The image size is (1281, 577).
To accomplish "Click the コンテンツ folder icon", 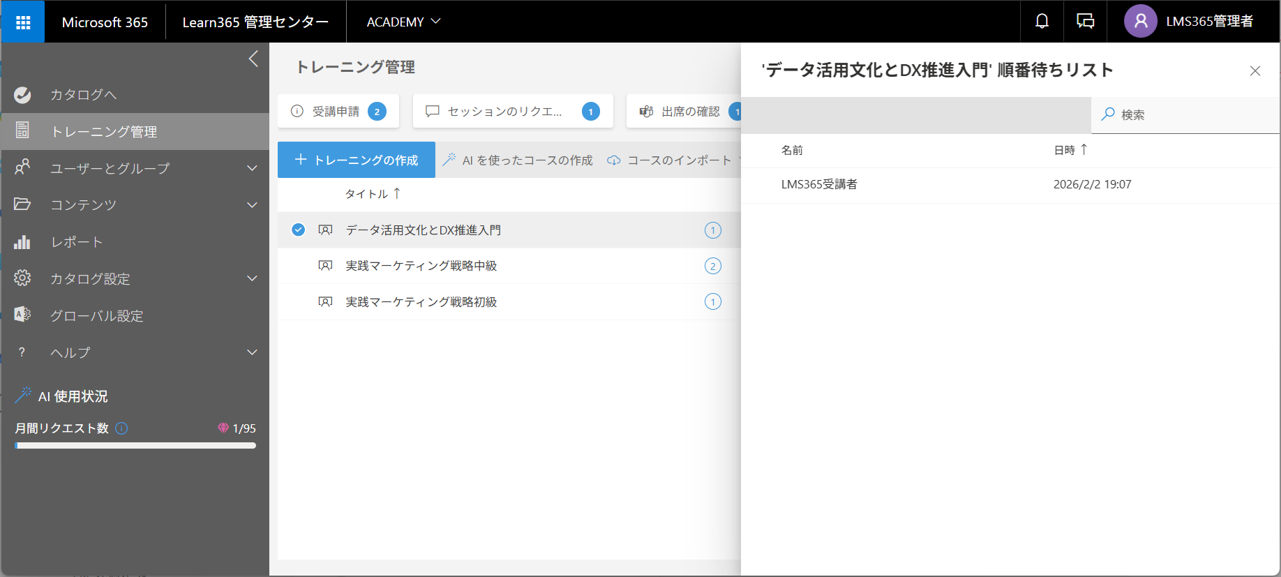I will pyautogui.click(x=22, y=204).
